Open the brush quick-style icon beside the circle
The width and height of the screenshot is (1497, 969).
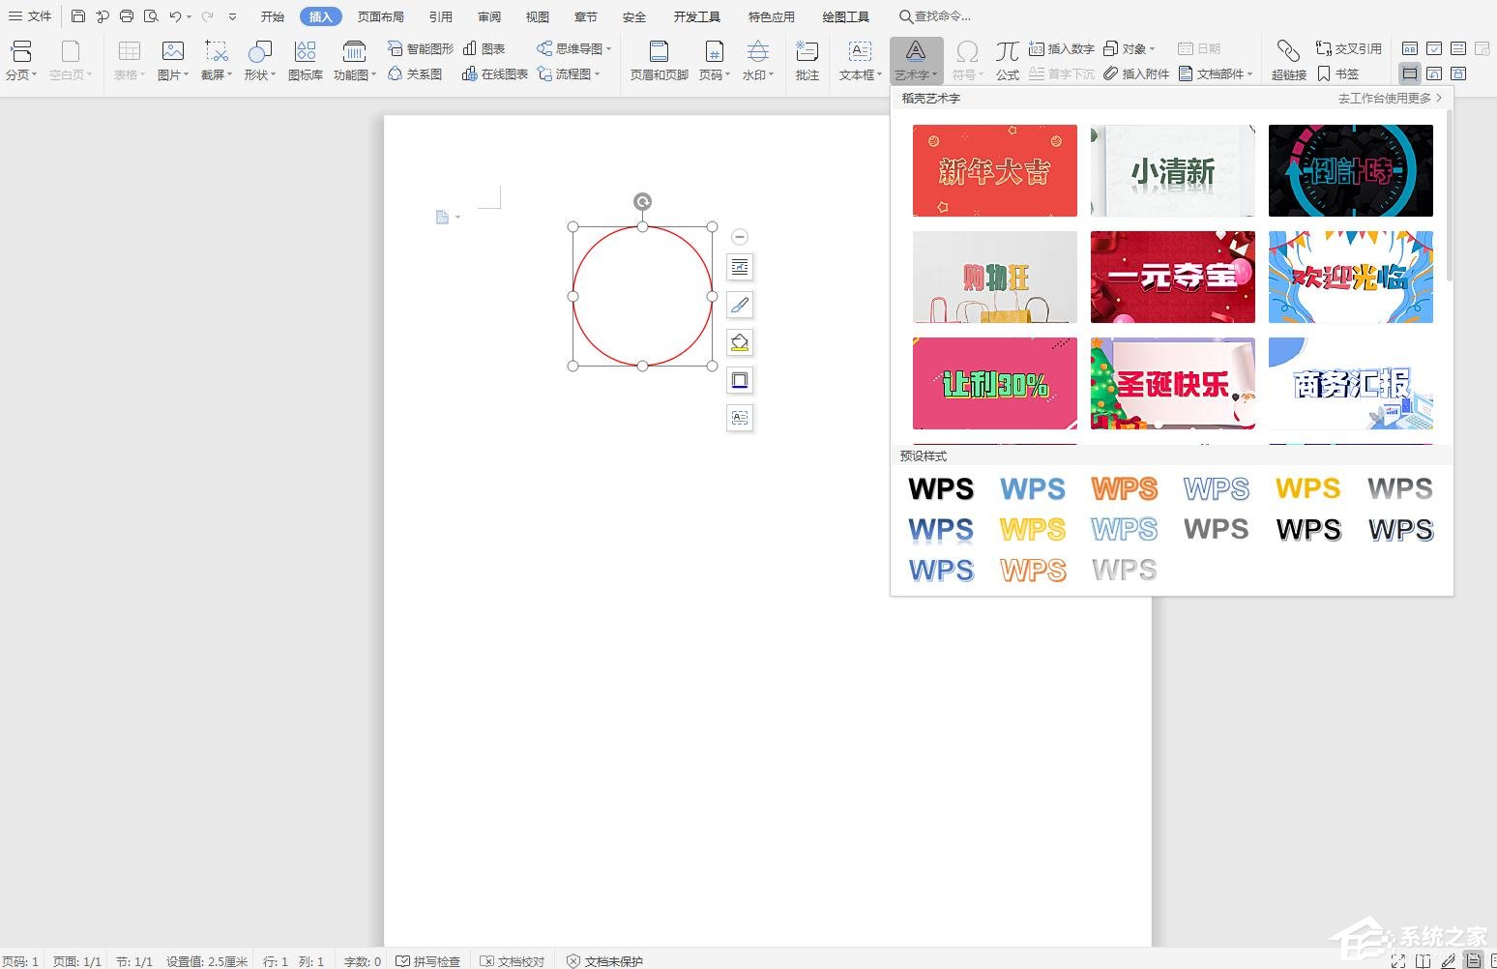(740, 305)
